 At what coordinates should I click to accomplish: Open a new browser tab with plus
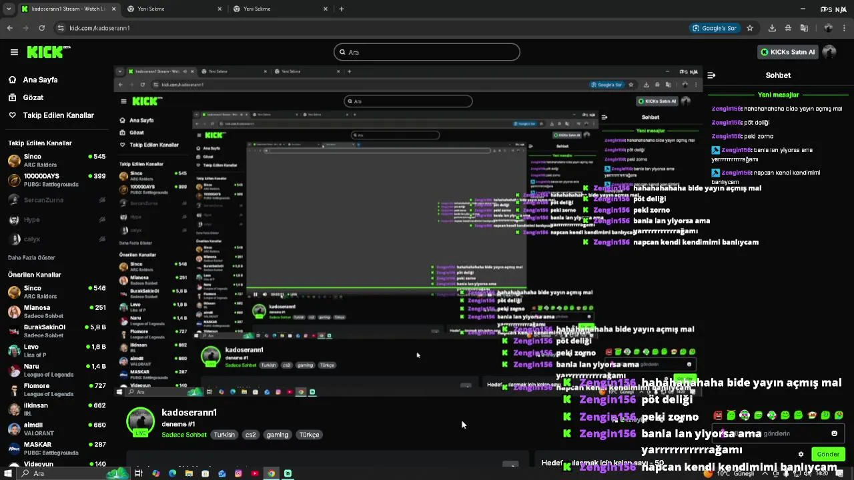pos(342,9)
